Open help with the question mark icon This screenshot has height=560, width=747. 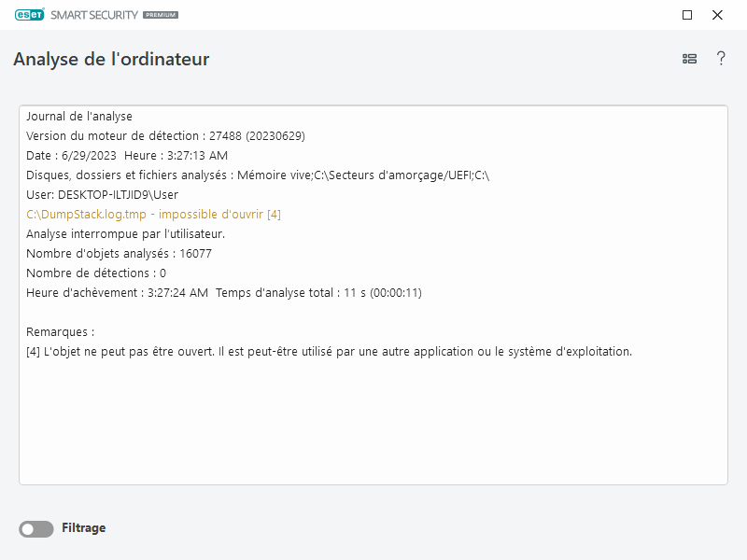click(x=721, y=59)
